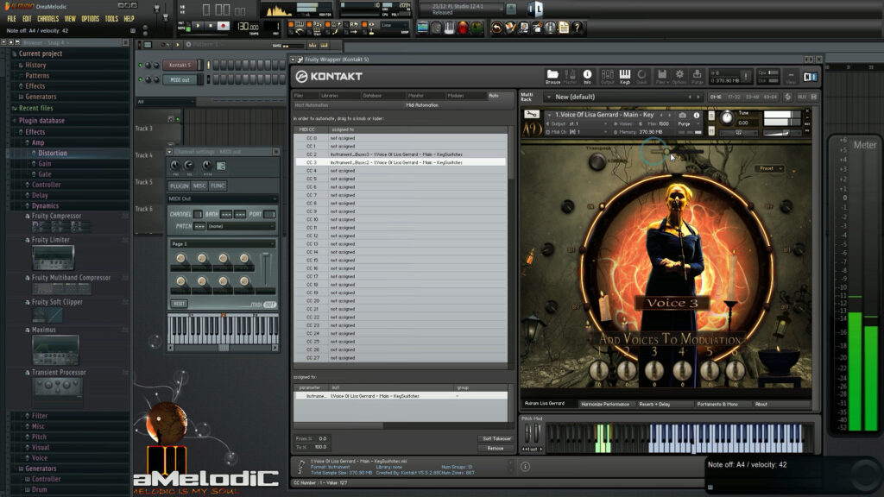
Task: Click the RESET button in MIDI Out
Action: (180, 304)
